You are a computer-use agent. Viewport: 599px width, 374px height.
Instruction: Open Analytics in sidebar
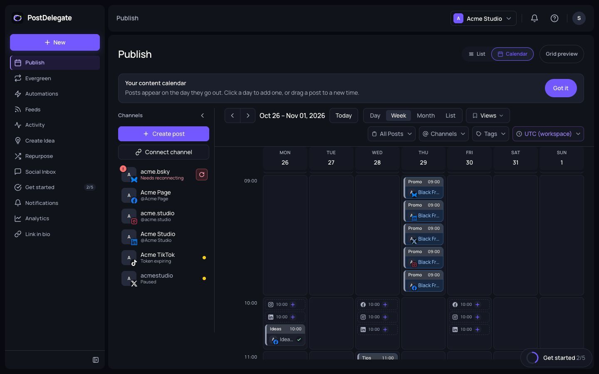pos(55,219)
